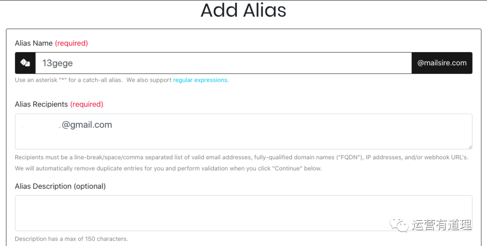Click the Add Alias page heading

pos(243,10)
